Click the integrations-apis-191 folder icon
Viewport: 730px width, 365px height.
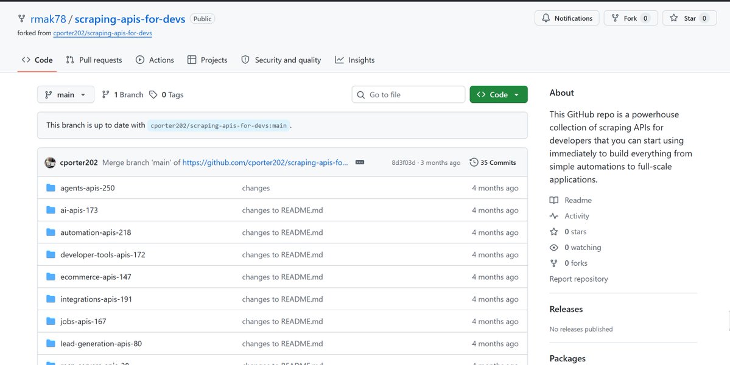[51, 299]
